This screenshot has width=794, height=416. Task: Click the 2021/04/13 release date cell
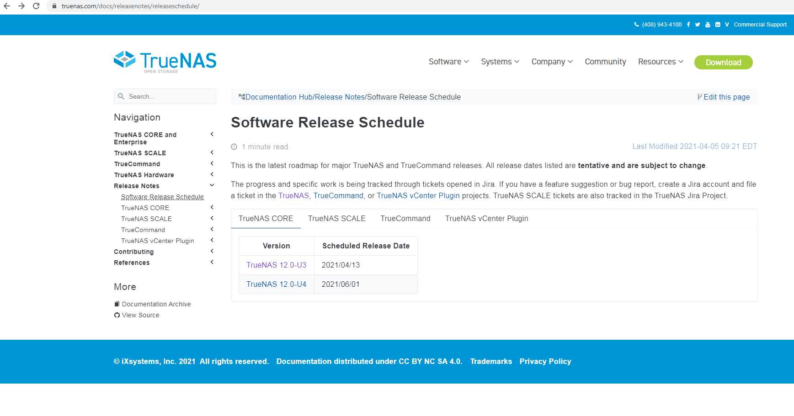click(366, 265)
